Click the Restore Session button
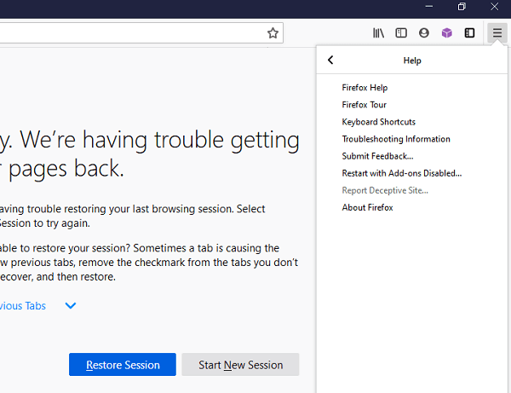Screen dimensions: 511x393 tap(123, 365)
